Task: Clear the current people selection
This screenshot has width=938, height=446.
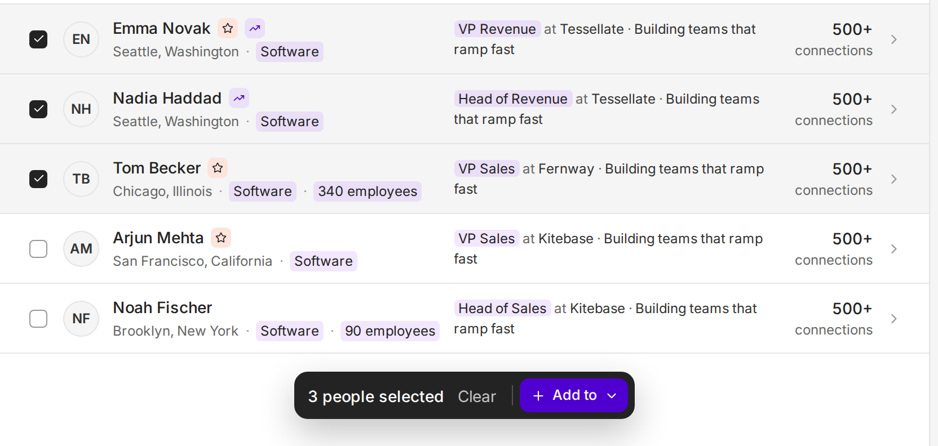Action: click(477, 396)
